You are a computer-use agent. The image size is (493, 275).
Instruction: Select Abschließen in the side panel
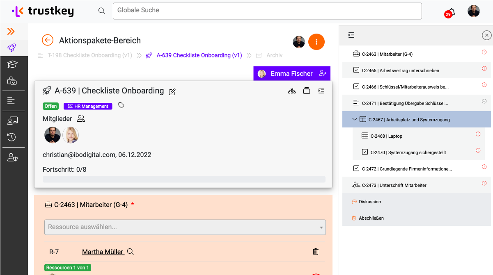click(x=371, y=218)
